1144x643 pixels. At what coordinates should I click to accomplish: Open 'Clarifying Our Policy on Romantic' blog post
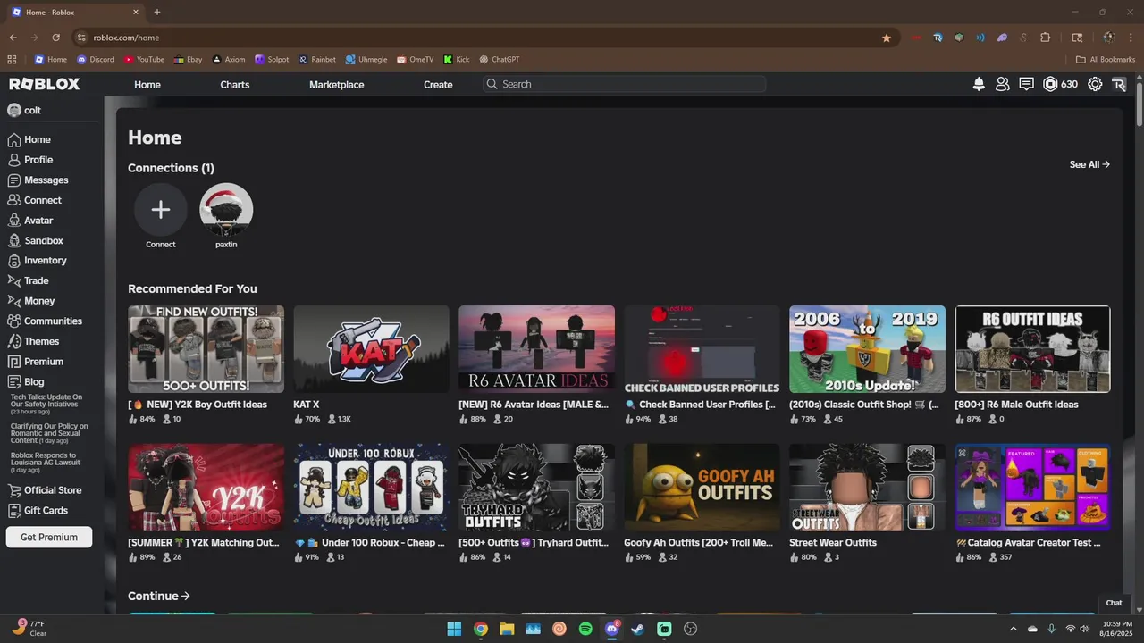(x=49, y=433)
